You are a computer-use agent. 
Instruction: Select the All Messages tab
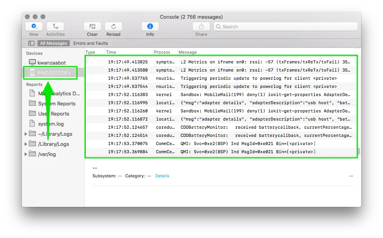(53, 43)
